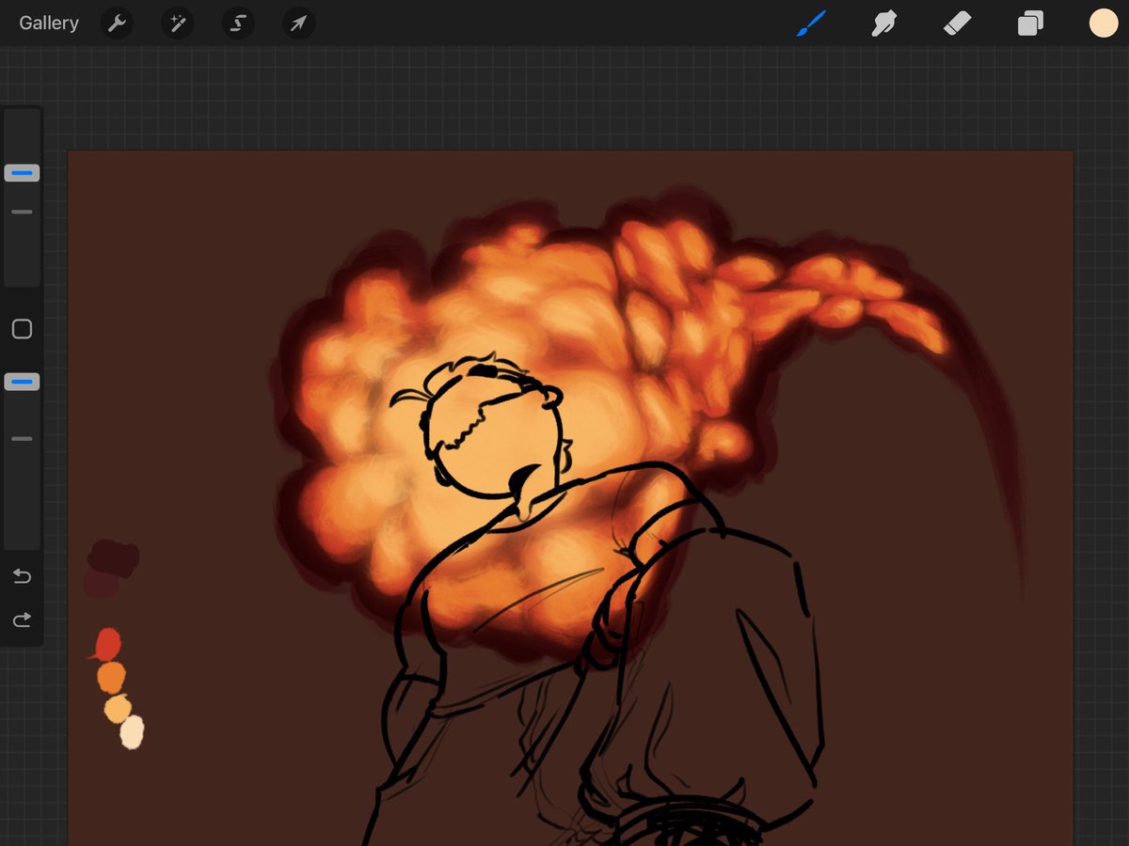Adjust the brush opacity slider handle
The height and width of the screenshot is (846, 1129).
(x=22, y=382)
